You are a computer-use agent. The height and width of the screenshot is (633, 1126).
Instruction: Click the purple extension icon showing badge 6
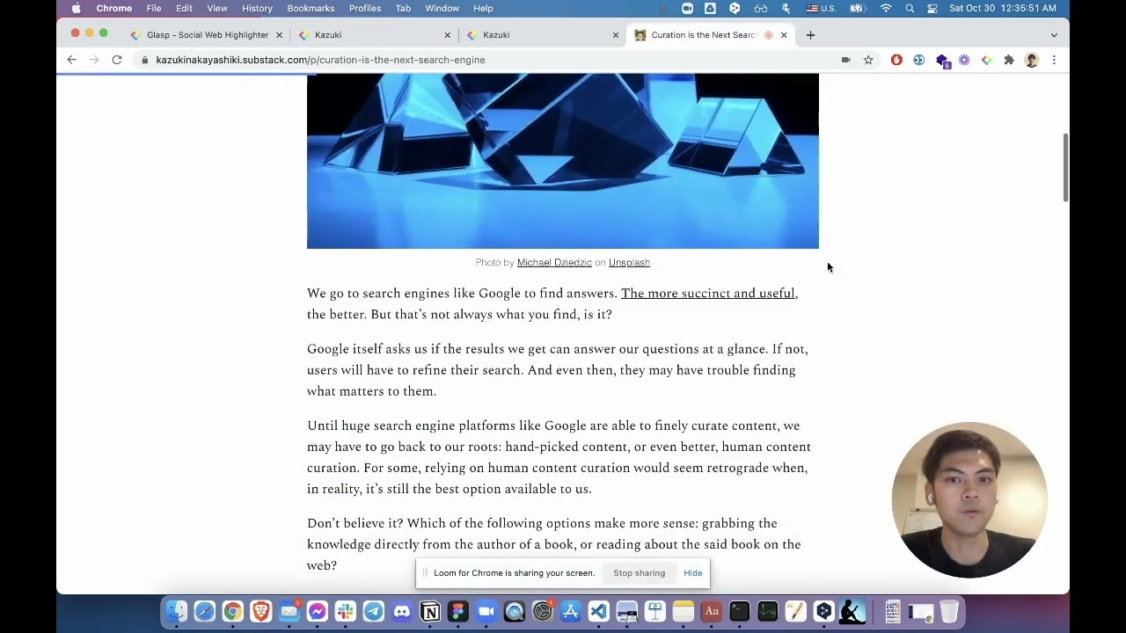click(942, 60)
